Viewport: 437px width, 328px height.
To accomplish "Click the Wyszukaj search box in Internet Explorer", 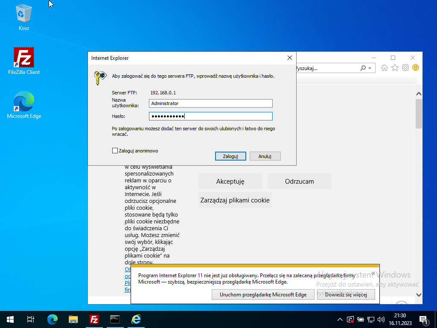I will pyautogui.click(x=326, y=68).
